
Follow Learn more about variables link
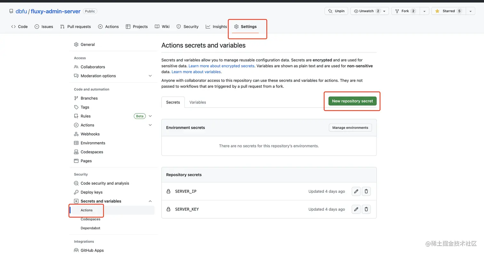coord(196,72)
